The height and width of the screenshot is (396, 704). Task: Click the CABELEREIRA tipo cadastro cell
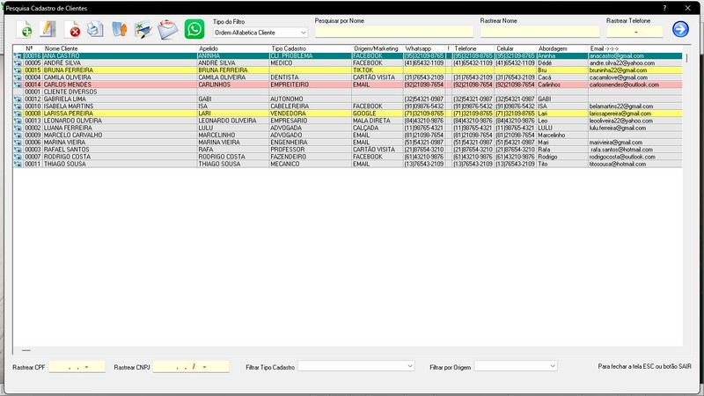pyautogui.click(x=290, y=106)
